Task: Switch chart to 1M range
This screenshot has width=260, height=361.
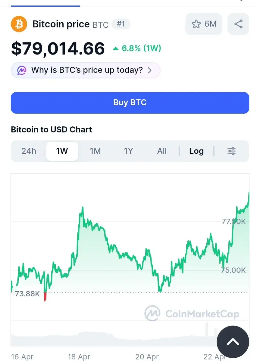Action: coord(95,151)
